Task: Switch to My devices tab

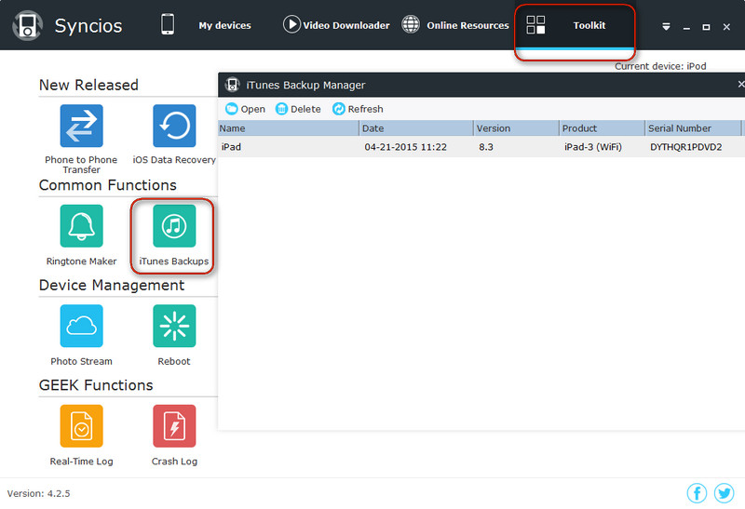Action: tap(224, 26)
